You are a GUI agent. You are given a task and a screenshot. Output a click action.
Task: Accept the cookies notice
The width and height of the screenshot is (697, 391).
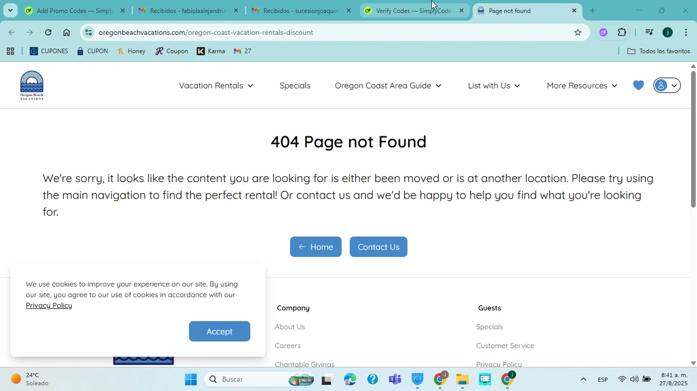[x=219, y=331]
